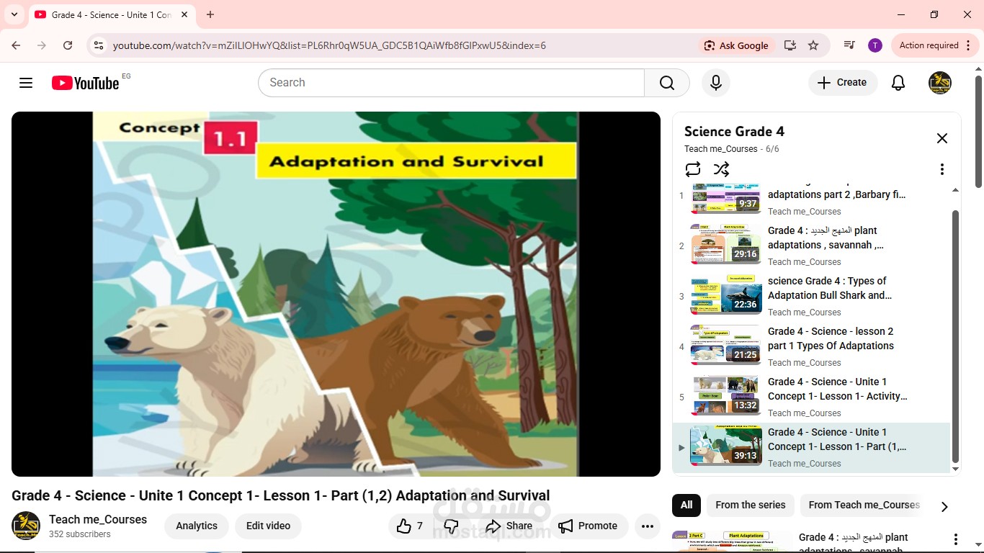This screenshot has height=553, width=984.
Task: Open more video actions with the ellipsis icon
Action: click(647, 526)
